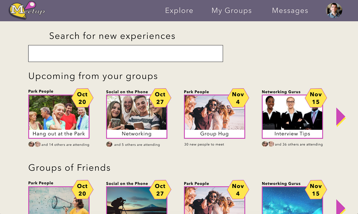Open the Interview Tips event card
This screenshot has height=214, width=358.
[x=292, y=117]
